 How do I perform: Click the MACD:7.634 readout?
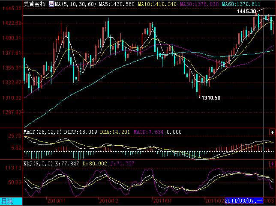[148, 132]
